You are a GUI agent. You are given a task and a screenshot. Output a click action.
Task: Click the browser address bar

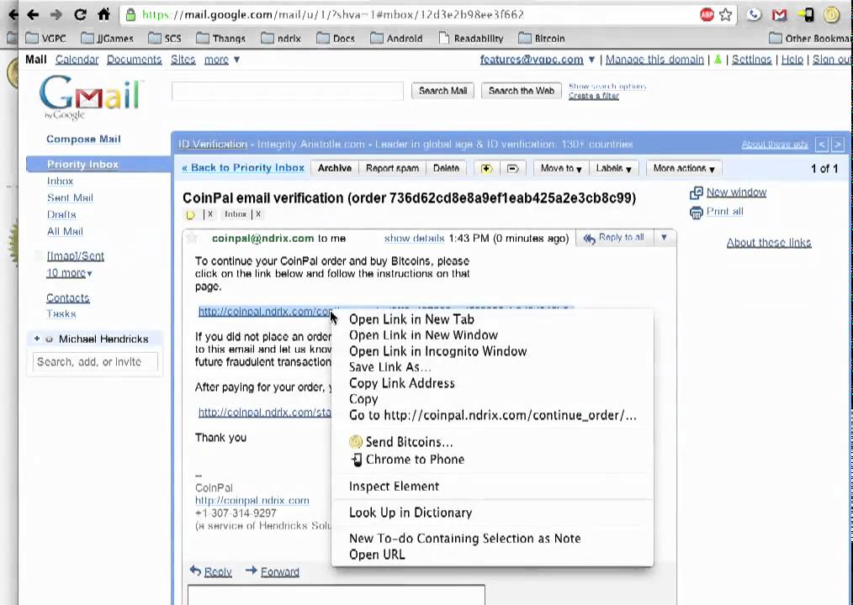click(x=408, y=14)
